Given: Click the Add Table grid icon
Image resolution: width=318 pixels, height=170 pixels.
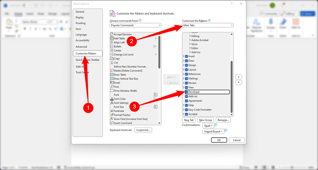Looking at the screenshot, I should tap(112, 38).
